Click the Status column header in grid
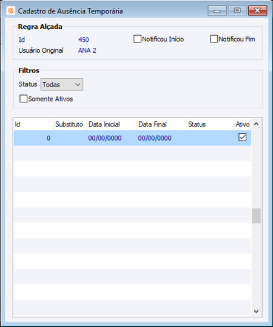273x327 pixels. 211,124
